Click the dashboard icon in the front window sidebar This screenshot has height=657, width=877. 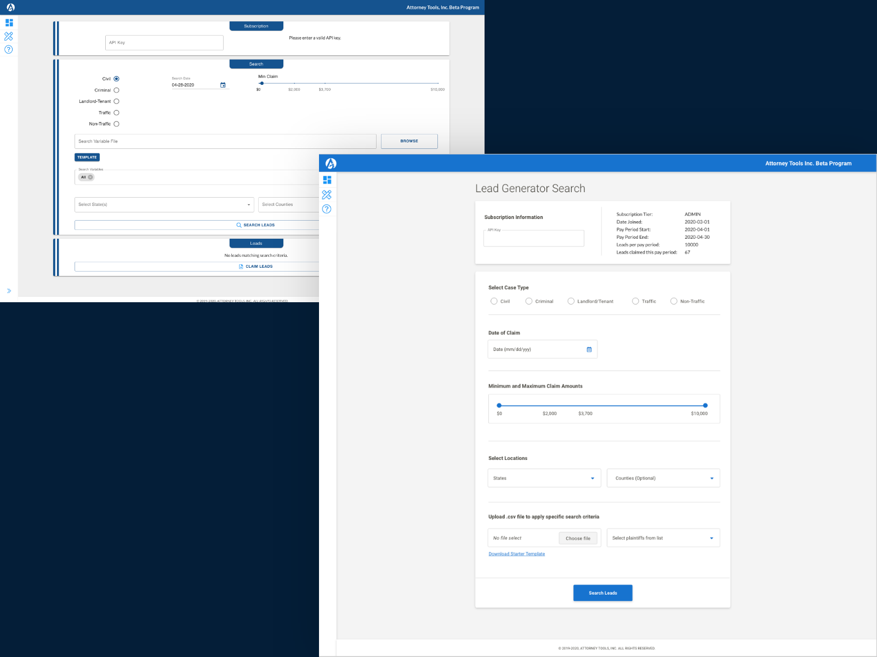[327, 180]
